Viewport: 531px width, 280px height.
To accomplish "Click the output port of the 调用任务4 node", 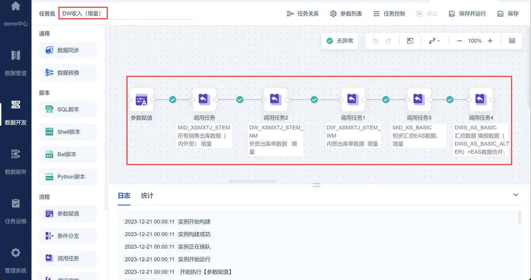I will [492, 100].
